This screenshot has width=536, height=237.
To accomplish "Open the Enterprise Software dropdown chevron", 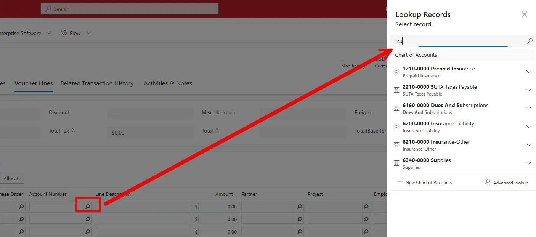I will [49, 33].
